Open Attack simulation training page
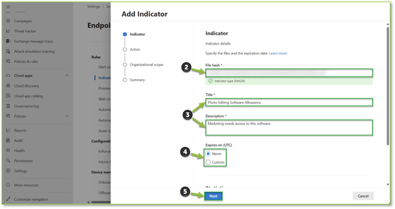Viewport: 395px width, 209px height. click(x=34, y=52)
